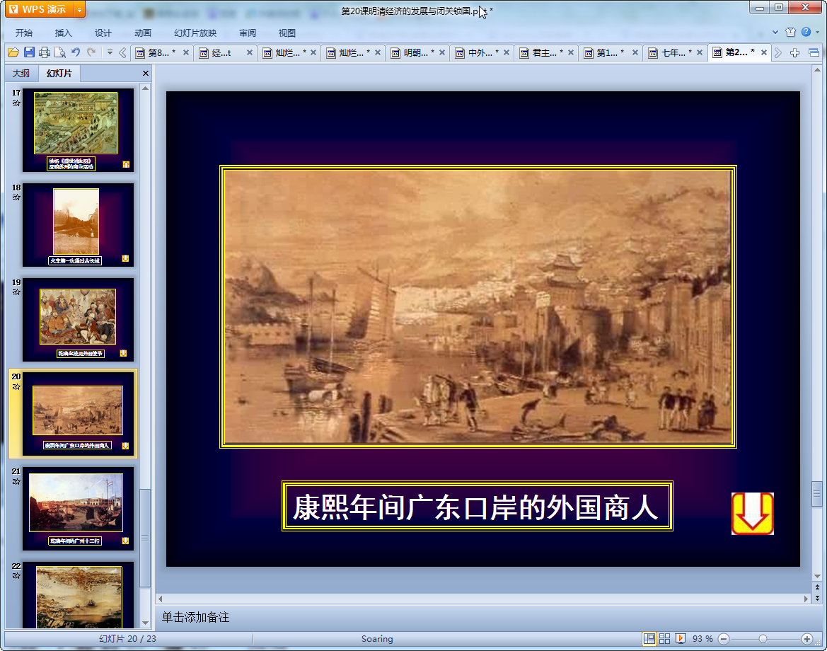Click the 93 % zoom level
This screenshot has height=651, width=827.
702,639
